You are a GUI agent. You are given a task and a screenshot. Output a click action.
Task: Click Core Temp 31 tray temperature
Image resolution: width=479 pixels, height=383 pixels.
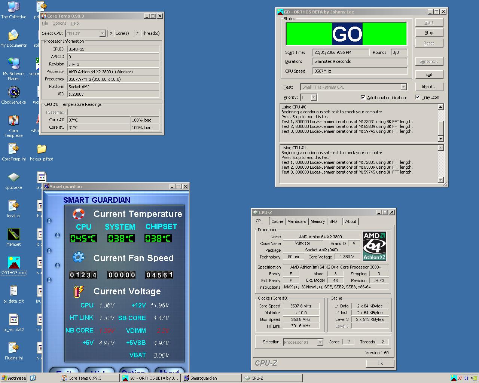(x=466, y=378)
